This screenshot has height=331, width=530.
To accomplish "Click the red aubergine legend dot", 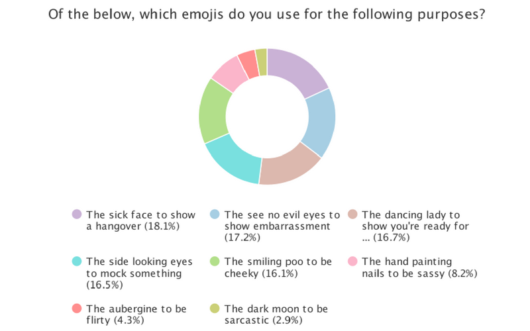I will point(77,308).
